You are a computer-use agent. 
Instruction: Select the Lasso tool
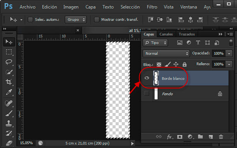[9, 62]
